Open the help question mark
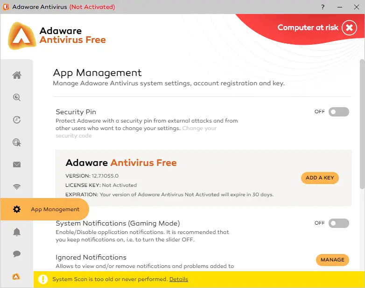 point(323,7)
